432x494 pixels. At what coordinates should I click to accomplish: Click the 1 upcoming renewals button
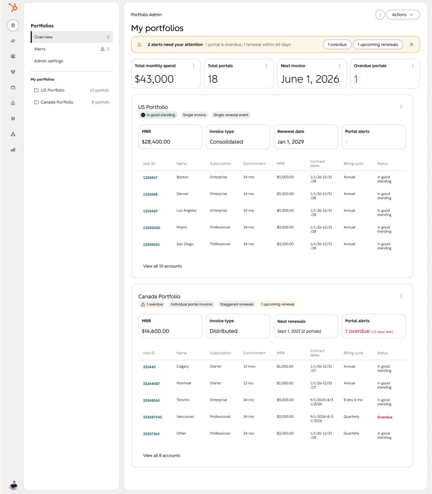click(x=378, y=44)
